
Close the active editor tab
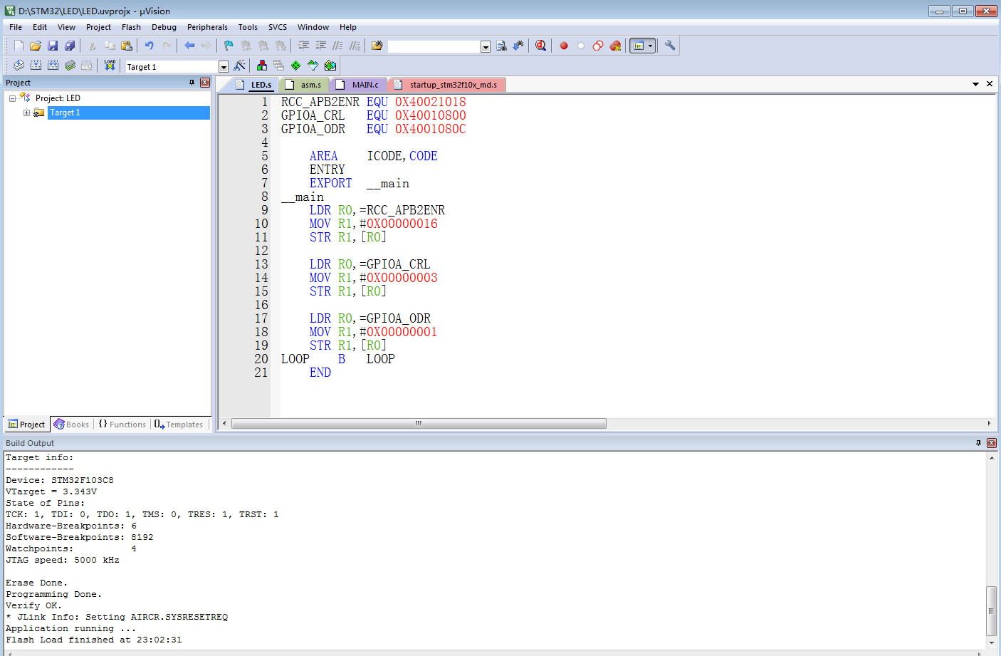[x=989, y=84]
